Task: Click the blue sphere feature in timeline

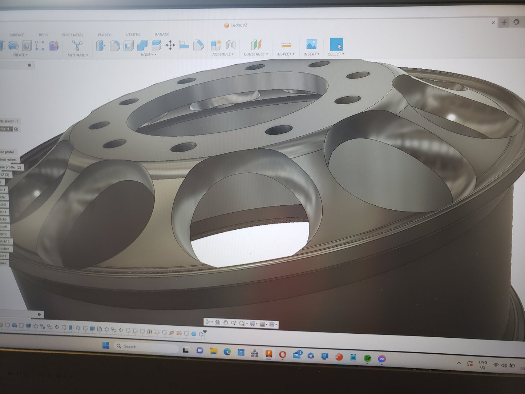Action: [x=194, y=333]
